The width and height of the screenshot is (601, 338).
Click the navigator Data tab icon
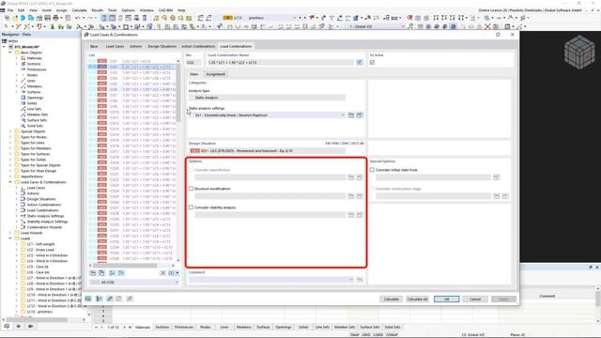coord(7,327)
